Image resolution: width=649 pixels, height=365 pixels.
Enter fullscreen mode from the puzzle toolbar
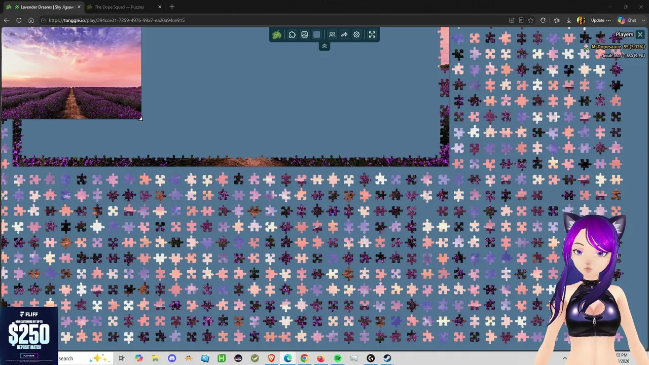click(372, 34)
